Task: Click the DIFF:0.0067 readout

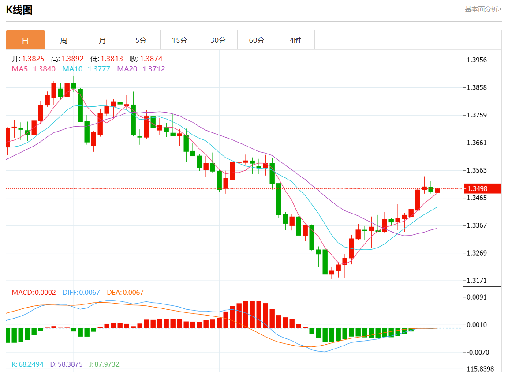Action: point(81,292)
